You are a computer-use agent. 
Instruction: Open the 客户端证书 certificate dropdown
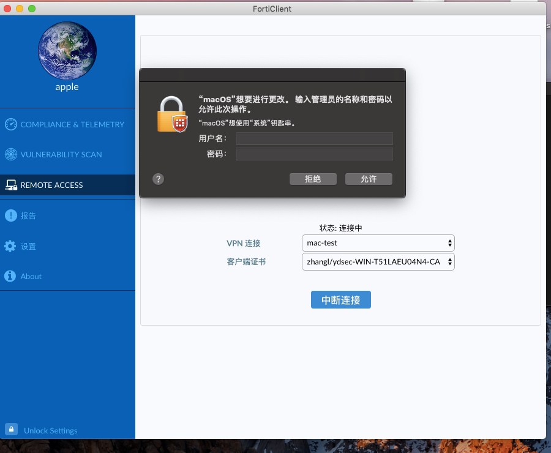click(378, 262)
